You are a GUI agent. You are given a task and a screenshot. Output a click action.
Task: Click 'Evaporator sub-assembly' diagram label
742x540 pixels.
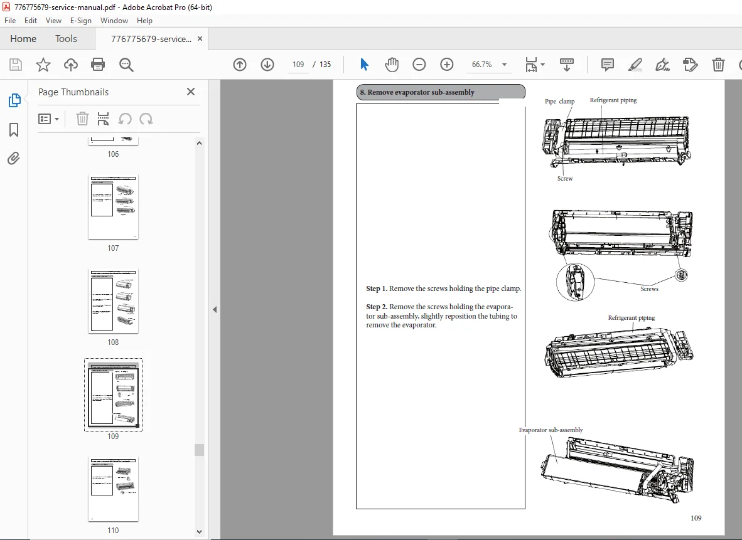(551, 430)
